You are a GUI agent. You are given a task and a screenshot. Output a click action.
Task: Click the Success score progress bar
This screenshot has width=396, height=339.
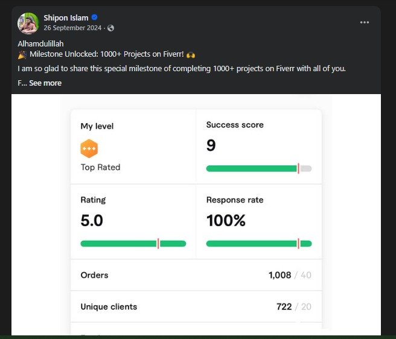pos(258,169)
